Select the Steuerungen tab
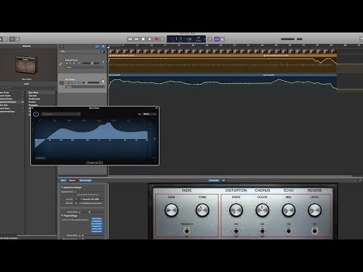 [214, 181]
